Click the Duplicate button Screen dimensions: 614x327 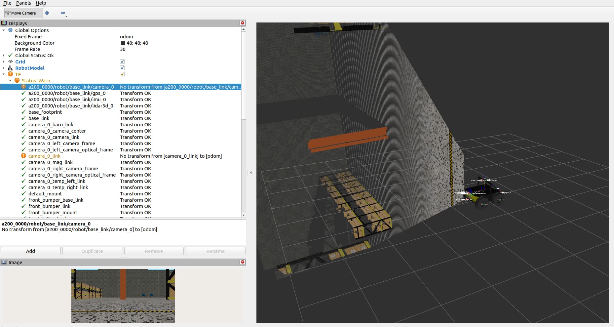pos(92,251)
